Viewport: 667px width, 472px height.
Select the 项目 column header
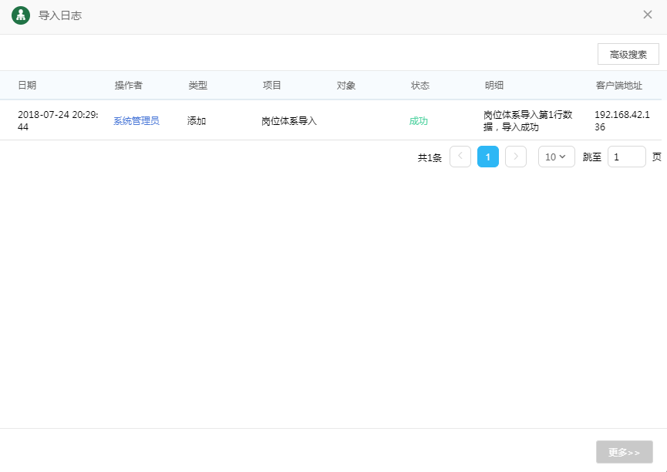tap(272, 86)
